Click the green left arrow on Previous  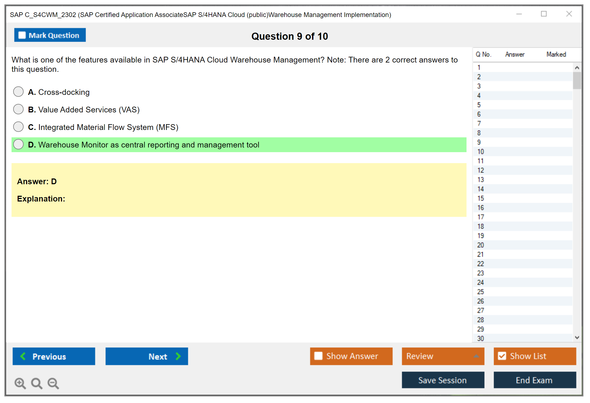[x=23, y=356]
